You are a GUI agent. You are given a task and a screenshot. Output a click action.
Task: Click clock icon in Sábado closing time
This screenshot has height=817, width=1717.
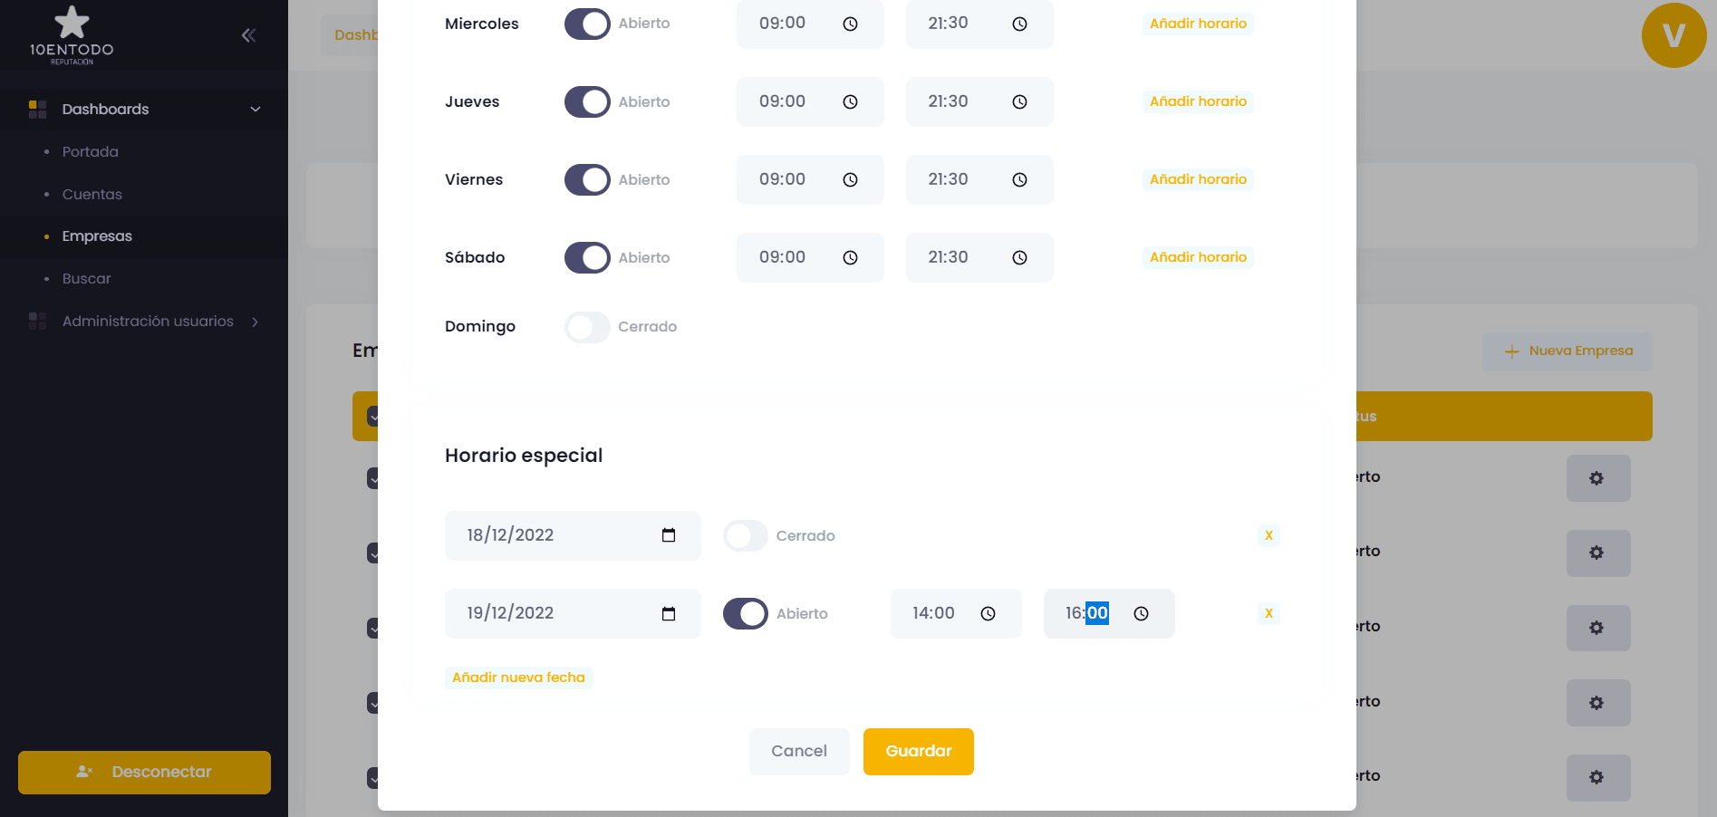pyautogui.click(x=1019, y=258)
